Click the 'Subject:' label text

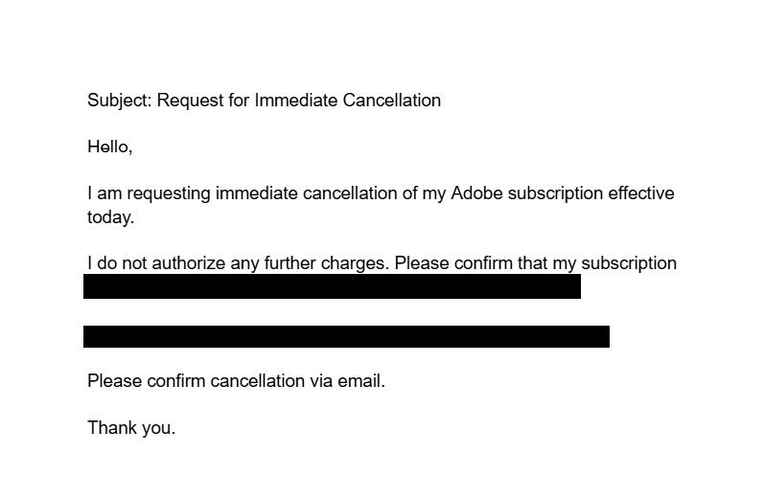click(119, 101)
